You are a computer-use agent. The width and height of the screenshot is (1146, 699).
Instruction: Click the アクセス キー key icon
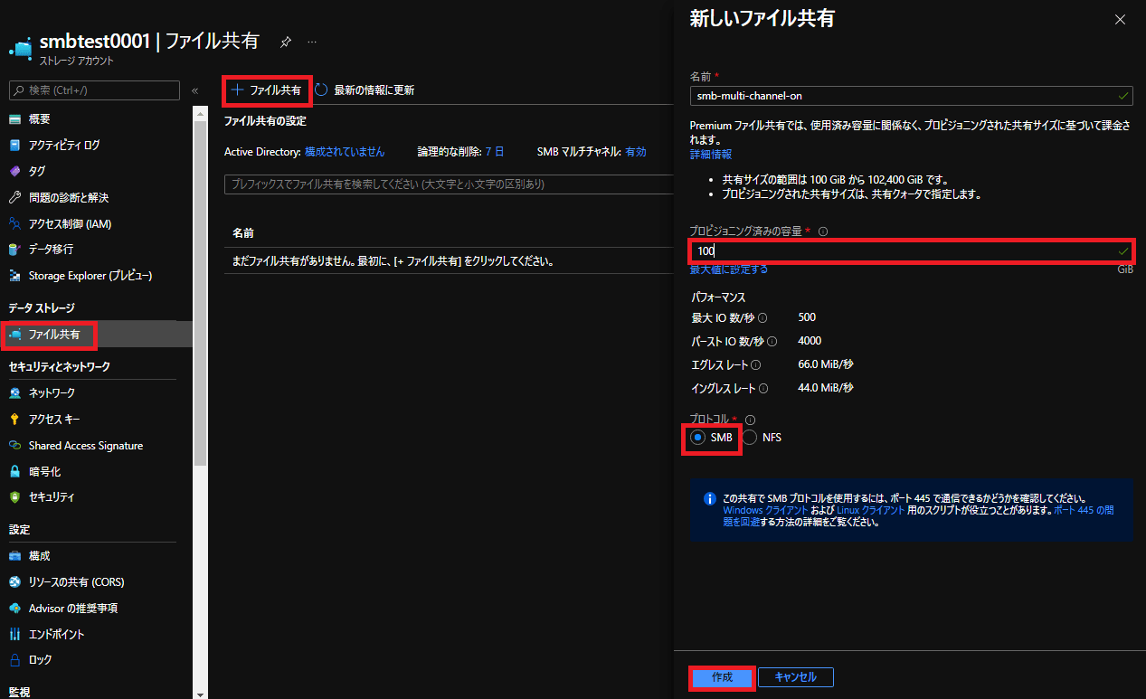(14, 419)
